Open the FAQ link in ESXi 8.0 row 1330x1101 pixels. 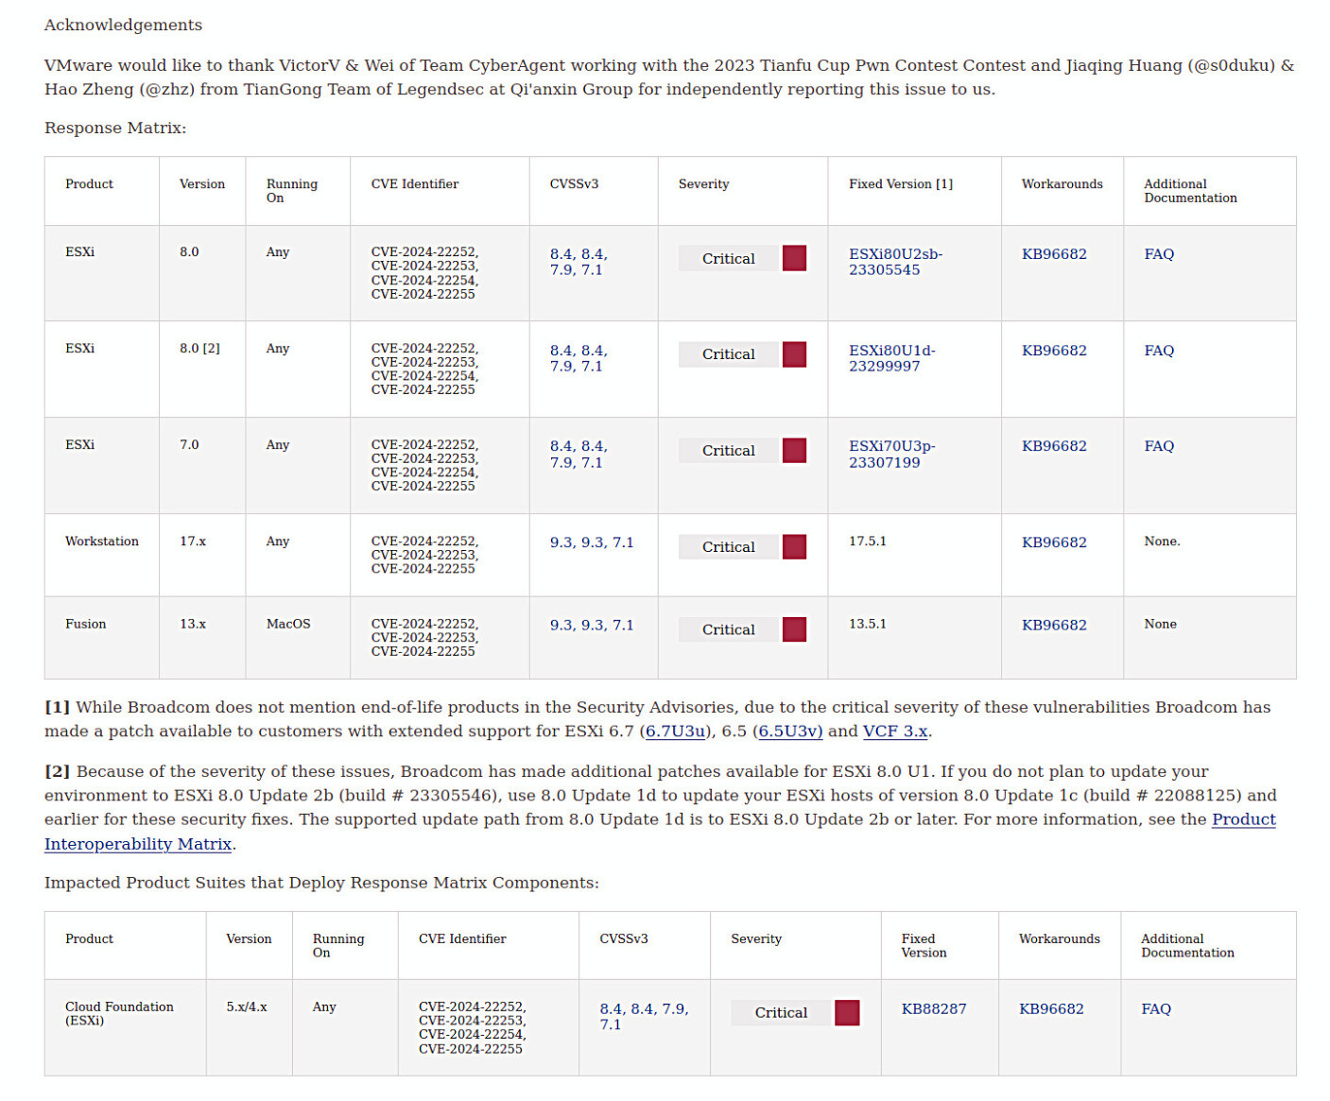1159,254
